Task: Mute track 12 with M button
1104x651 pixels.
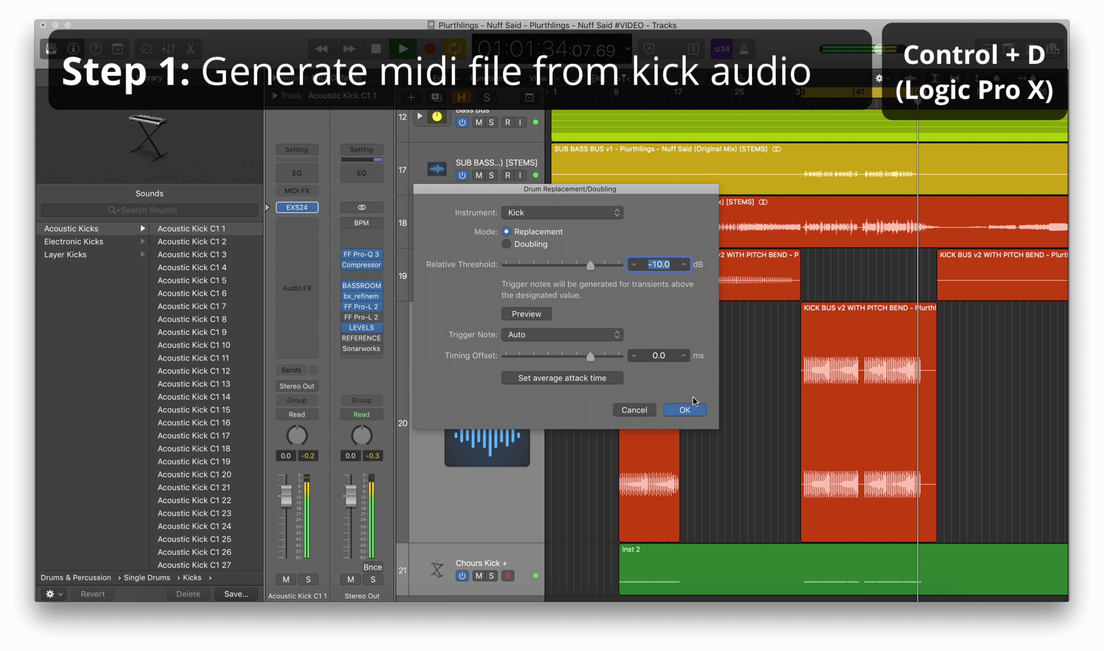Action: click(x=479, y=122)
